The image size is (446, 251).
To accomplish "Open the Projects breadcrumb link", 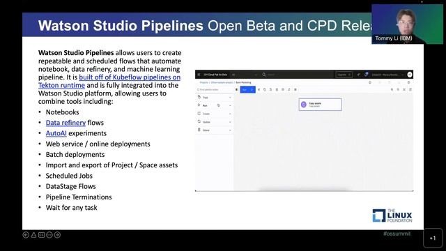I will click(x=203, y=82).
